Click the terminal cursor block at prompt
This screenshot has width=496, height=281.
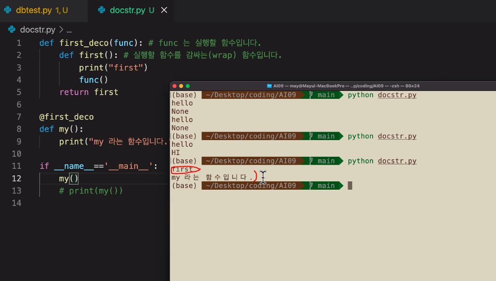coord(350,186)
